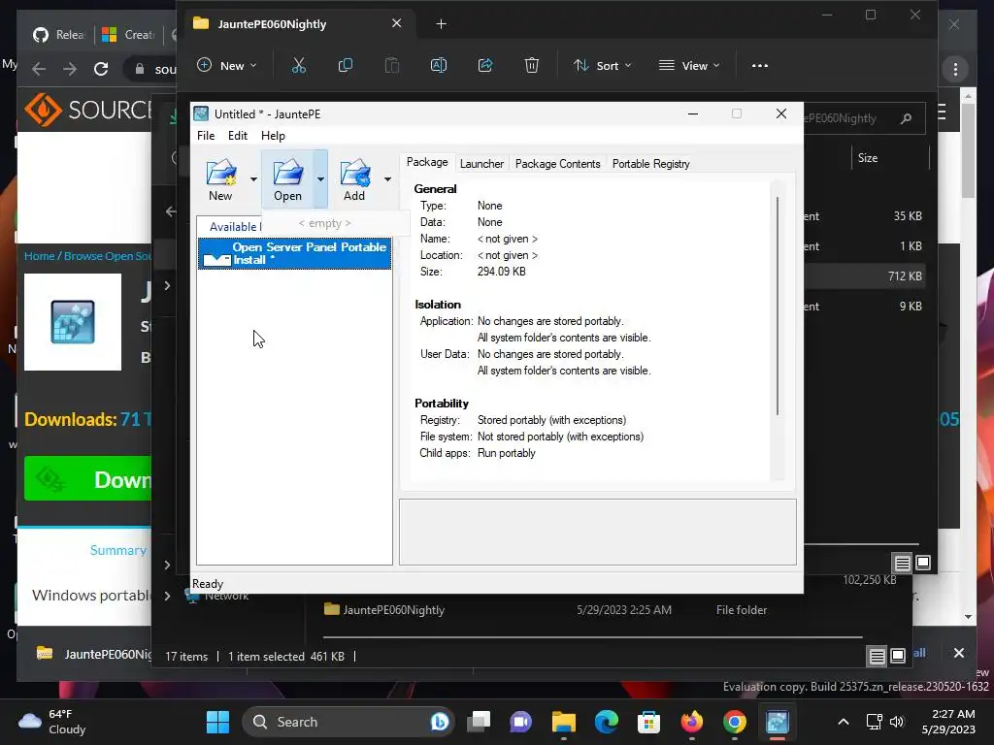
Task: Click the green Download button on SourceForge
Action: coord(87,479)
